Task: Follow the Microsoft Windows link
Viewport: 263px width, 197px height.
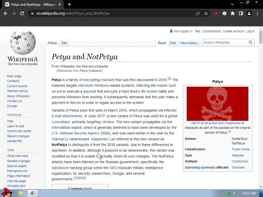Action: click(93, 85)
